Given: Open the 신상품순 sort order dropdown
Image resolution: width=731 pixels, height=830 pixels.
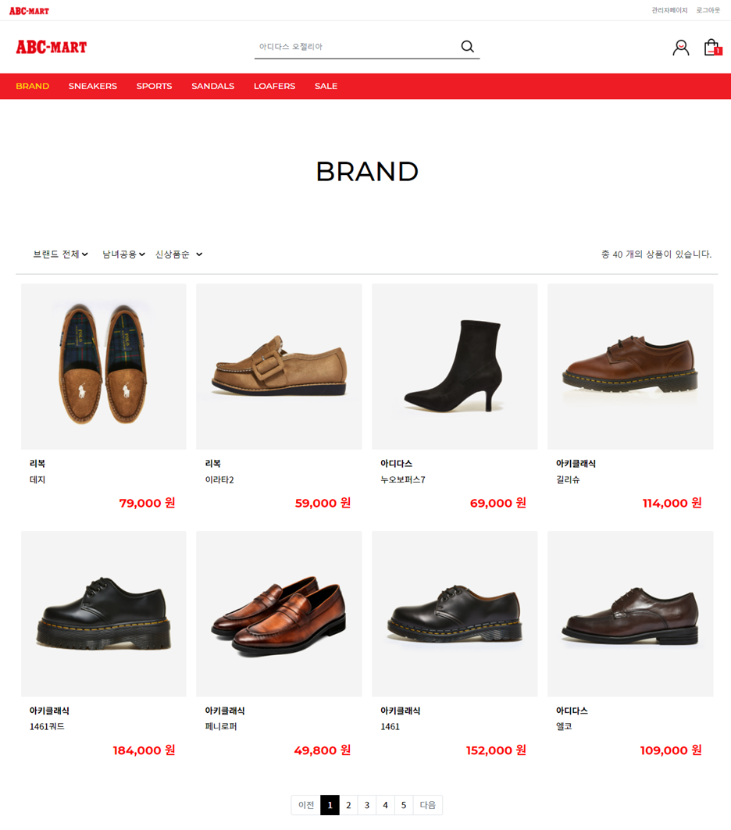Looking at the screenshot, I should tap(178, 254).
